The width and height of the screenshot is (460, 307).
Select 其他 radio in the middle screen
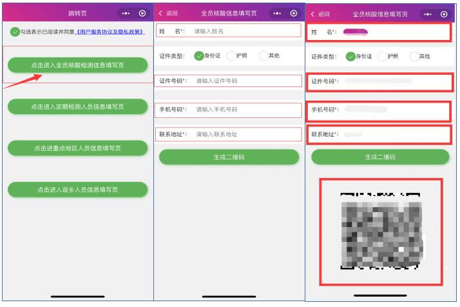click(264, 55)
